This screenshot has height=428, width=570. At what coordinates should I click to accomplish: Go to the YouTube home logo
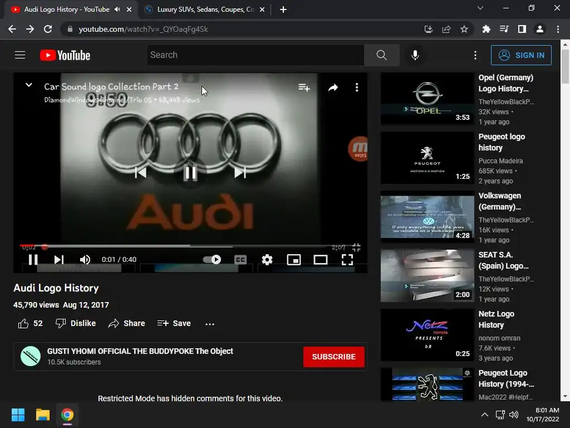pyautogui.click(x=65, y=55)
